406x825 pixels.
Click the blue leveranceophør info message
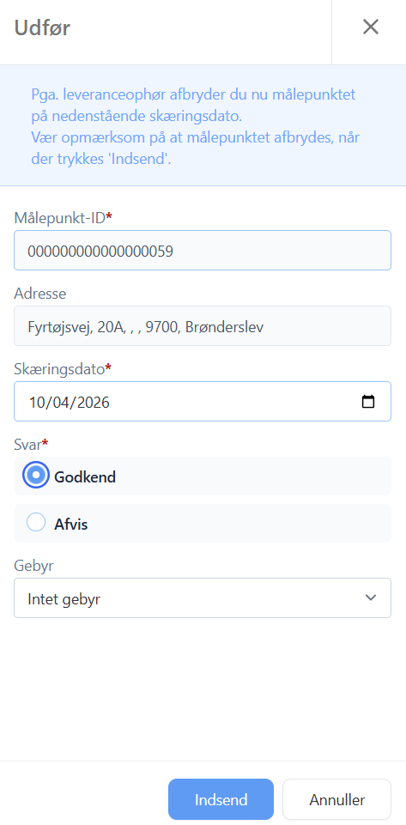tap(195, 127)
